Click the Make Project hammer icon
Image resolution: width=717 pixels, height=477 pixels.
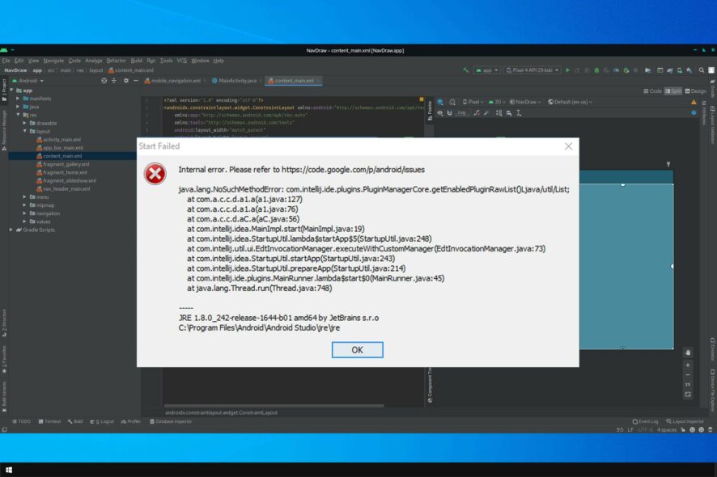[466, 70]
